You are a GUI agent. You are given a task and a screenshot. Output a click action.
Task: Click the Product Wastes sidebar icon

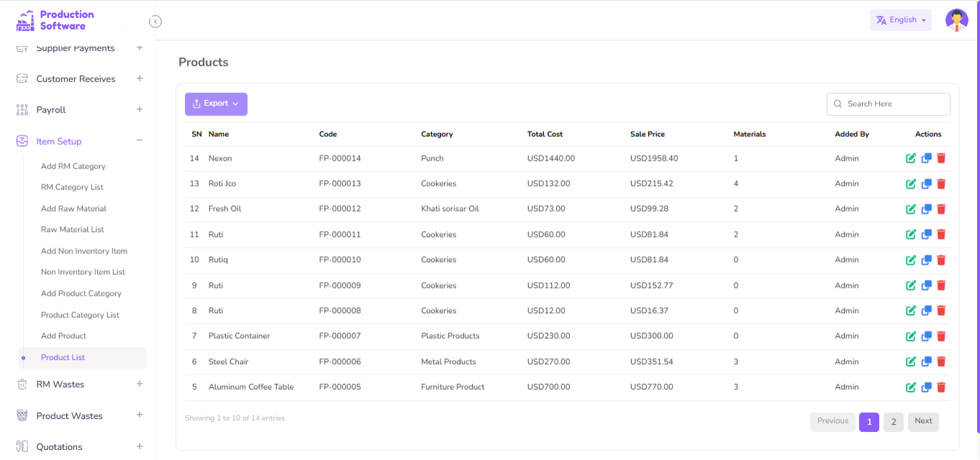pyautogui.click(x=22, y=415)
